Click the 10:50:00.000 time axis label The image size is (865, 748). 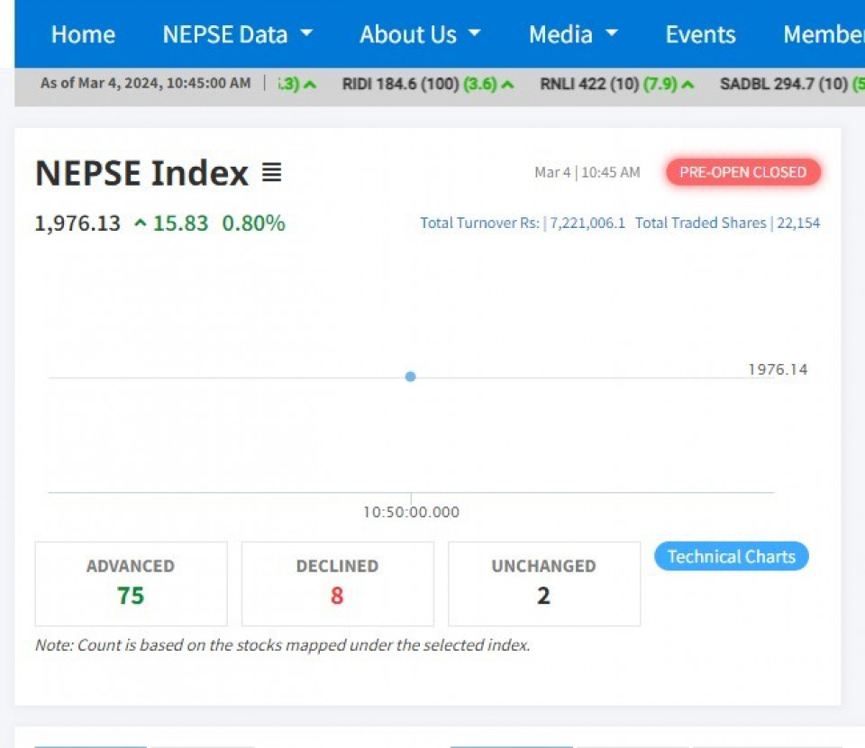[x=411, y=512]
